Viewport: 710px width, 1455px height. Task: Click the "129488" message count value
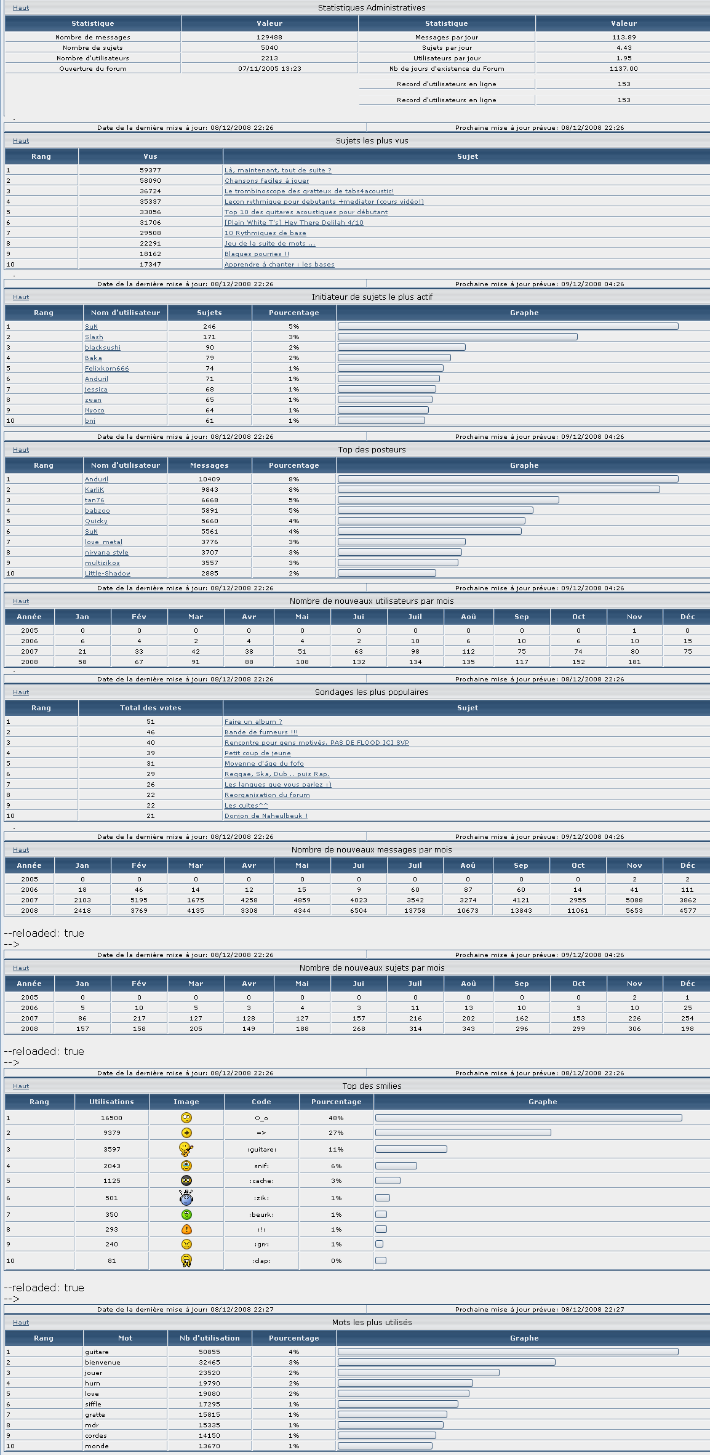(269, 38)
